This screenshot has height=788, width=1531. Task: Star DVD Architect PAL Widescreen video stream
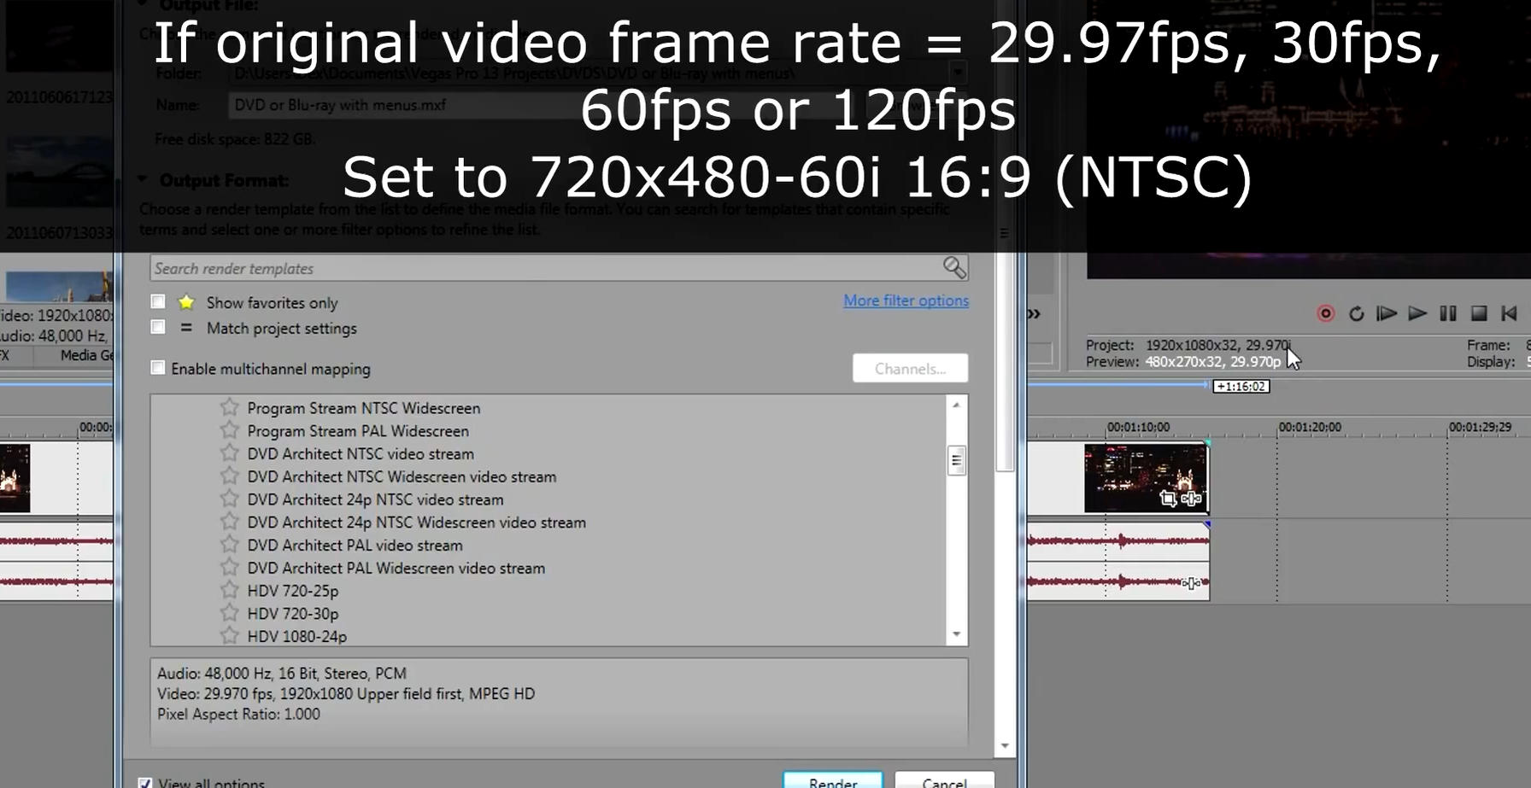[229, 567]
